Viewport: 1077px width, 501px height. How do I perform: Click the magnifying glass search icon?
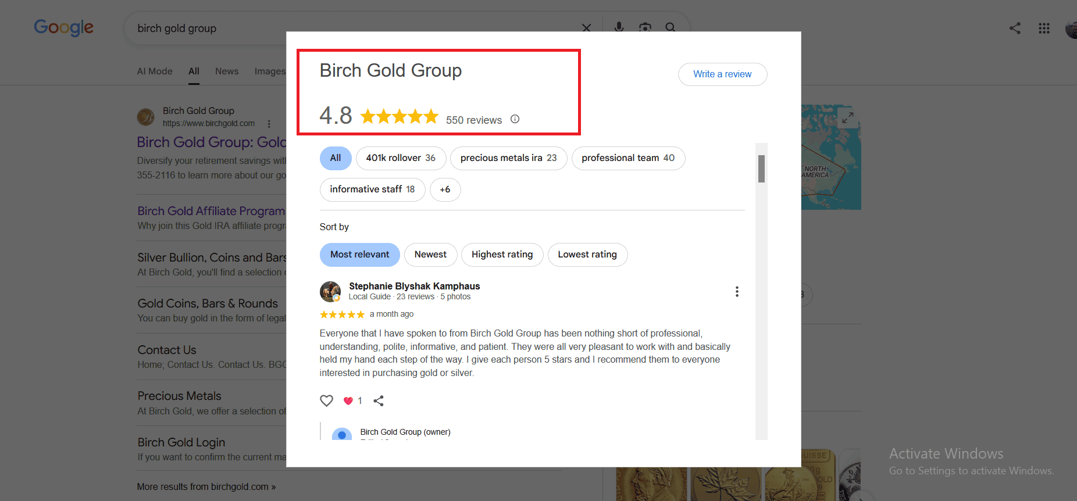point(671,27)
